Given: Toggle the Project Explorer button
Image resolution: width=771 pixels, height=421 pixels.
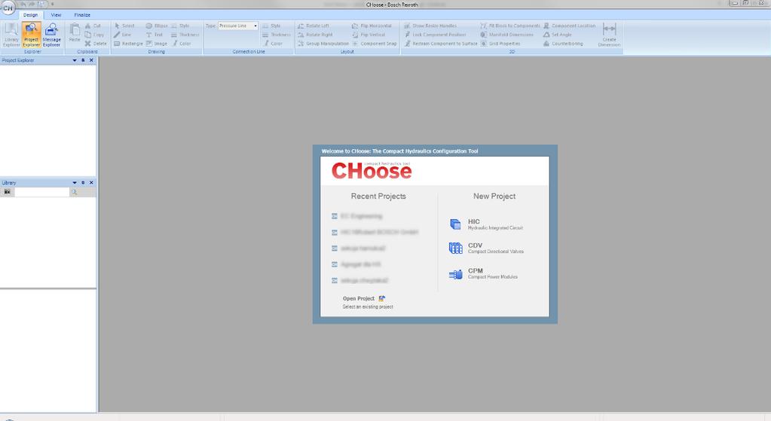Looking at the screenshot, I should [31, 35].
